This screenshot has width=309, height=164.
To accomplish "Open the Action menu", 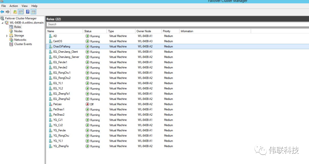I will tap(13, 6).
